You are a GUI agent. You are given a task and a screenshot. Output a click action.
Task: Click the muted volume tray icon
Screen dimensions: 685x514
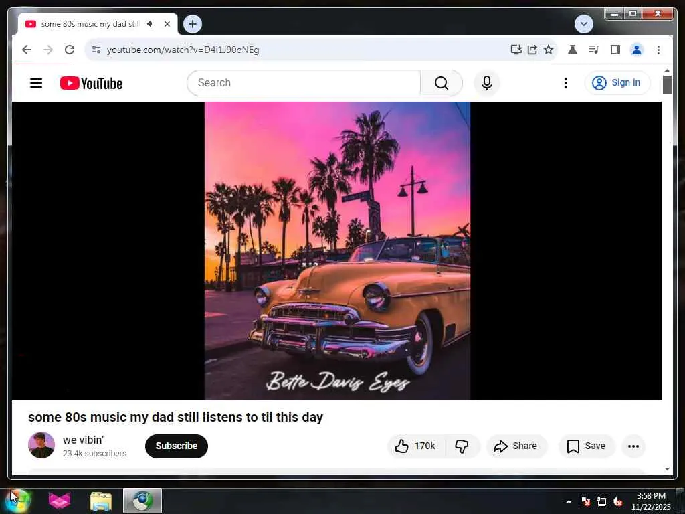[x=617, y=501]
